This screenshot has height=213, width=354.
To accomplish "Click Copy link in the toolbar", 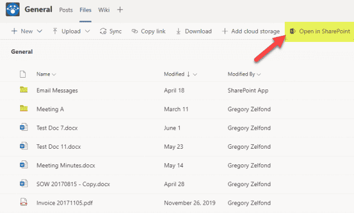I will click(x=149, y=31).
